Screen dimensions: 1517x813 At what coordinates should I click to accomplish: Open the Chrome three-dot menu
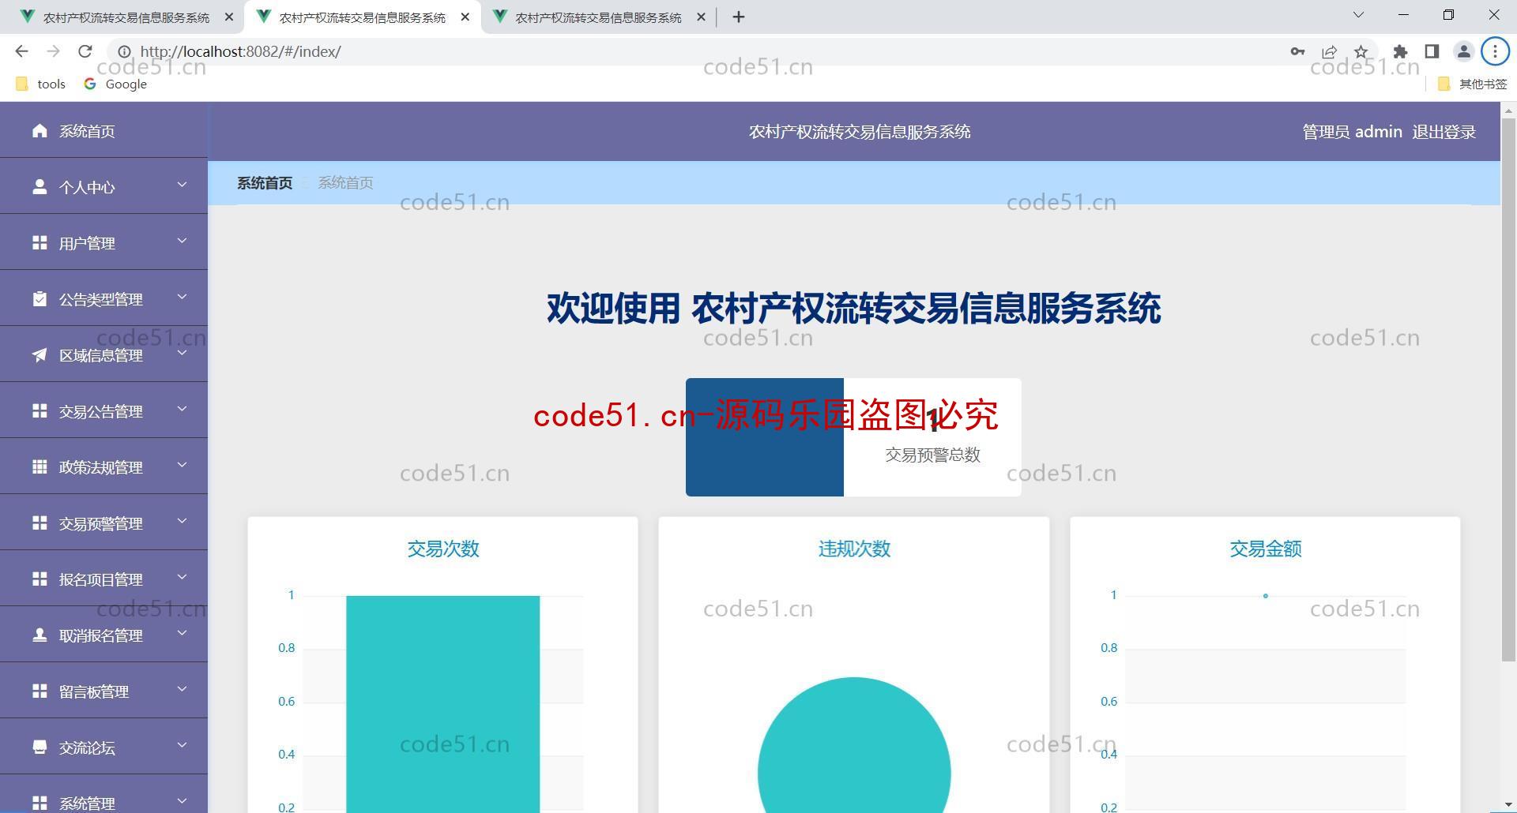coord(1495,51)
